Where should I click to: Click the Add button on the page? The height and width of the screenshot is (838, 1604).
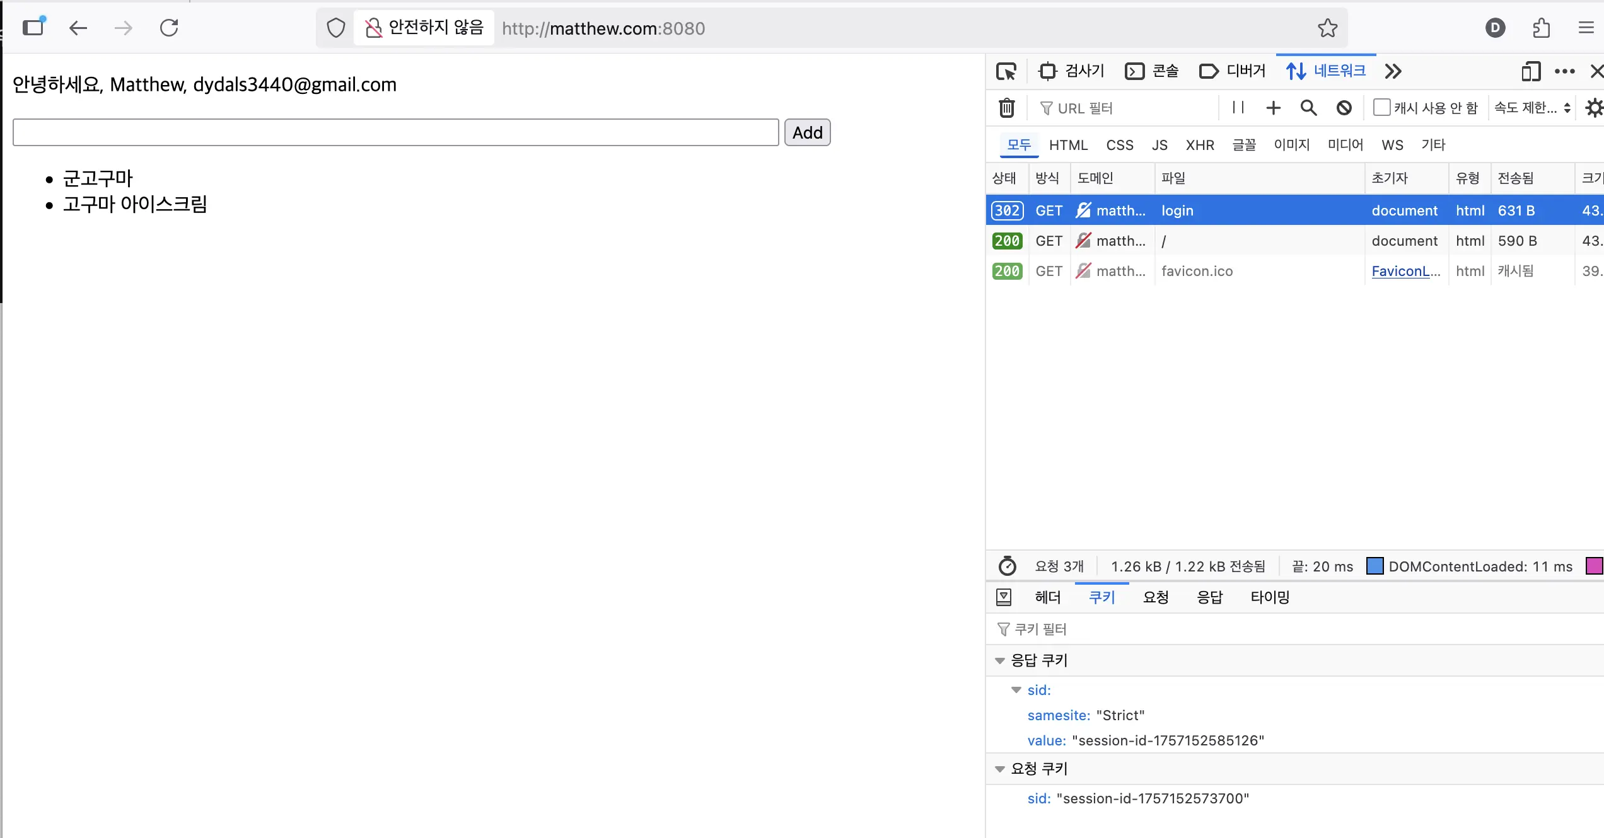point(807,132)
